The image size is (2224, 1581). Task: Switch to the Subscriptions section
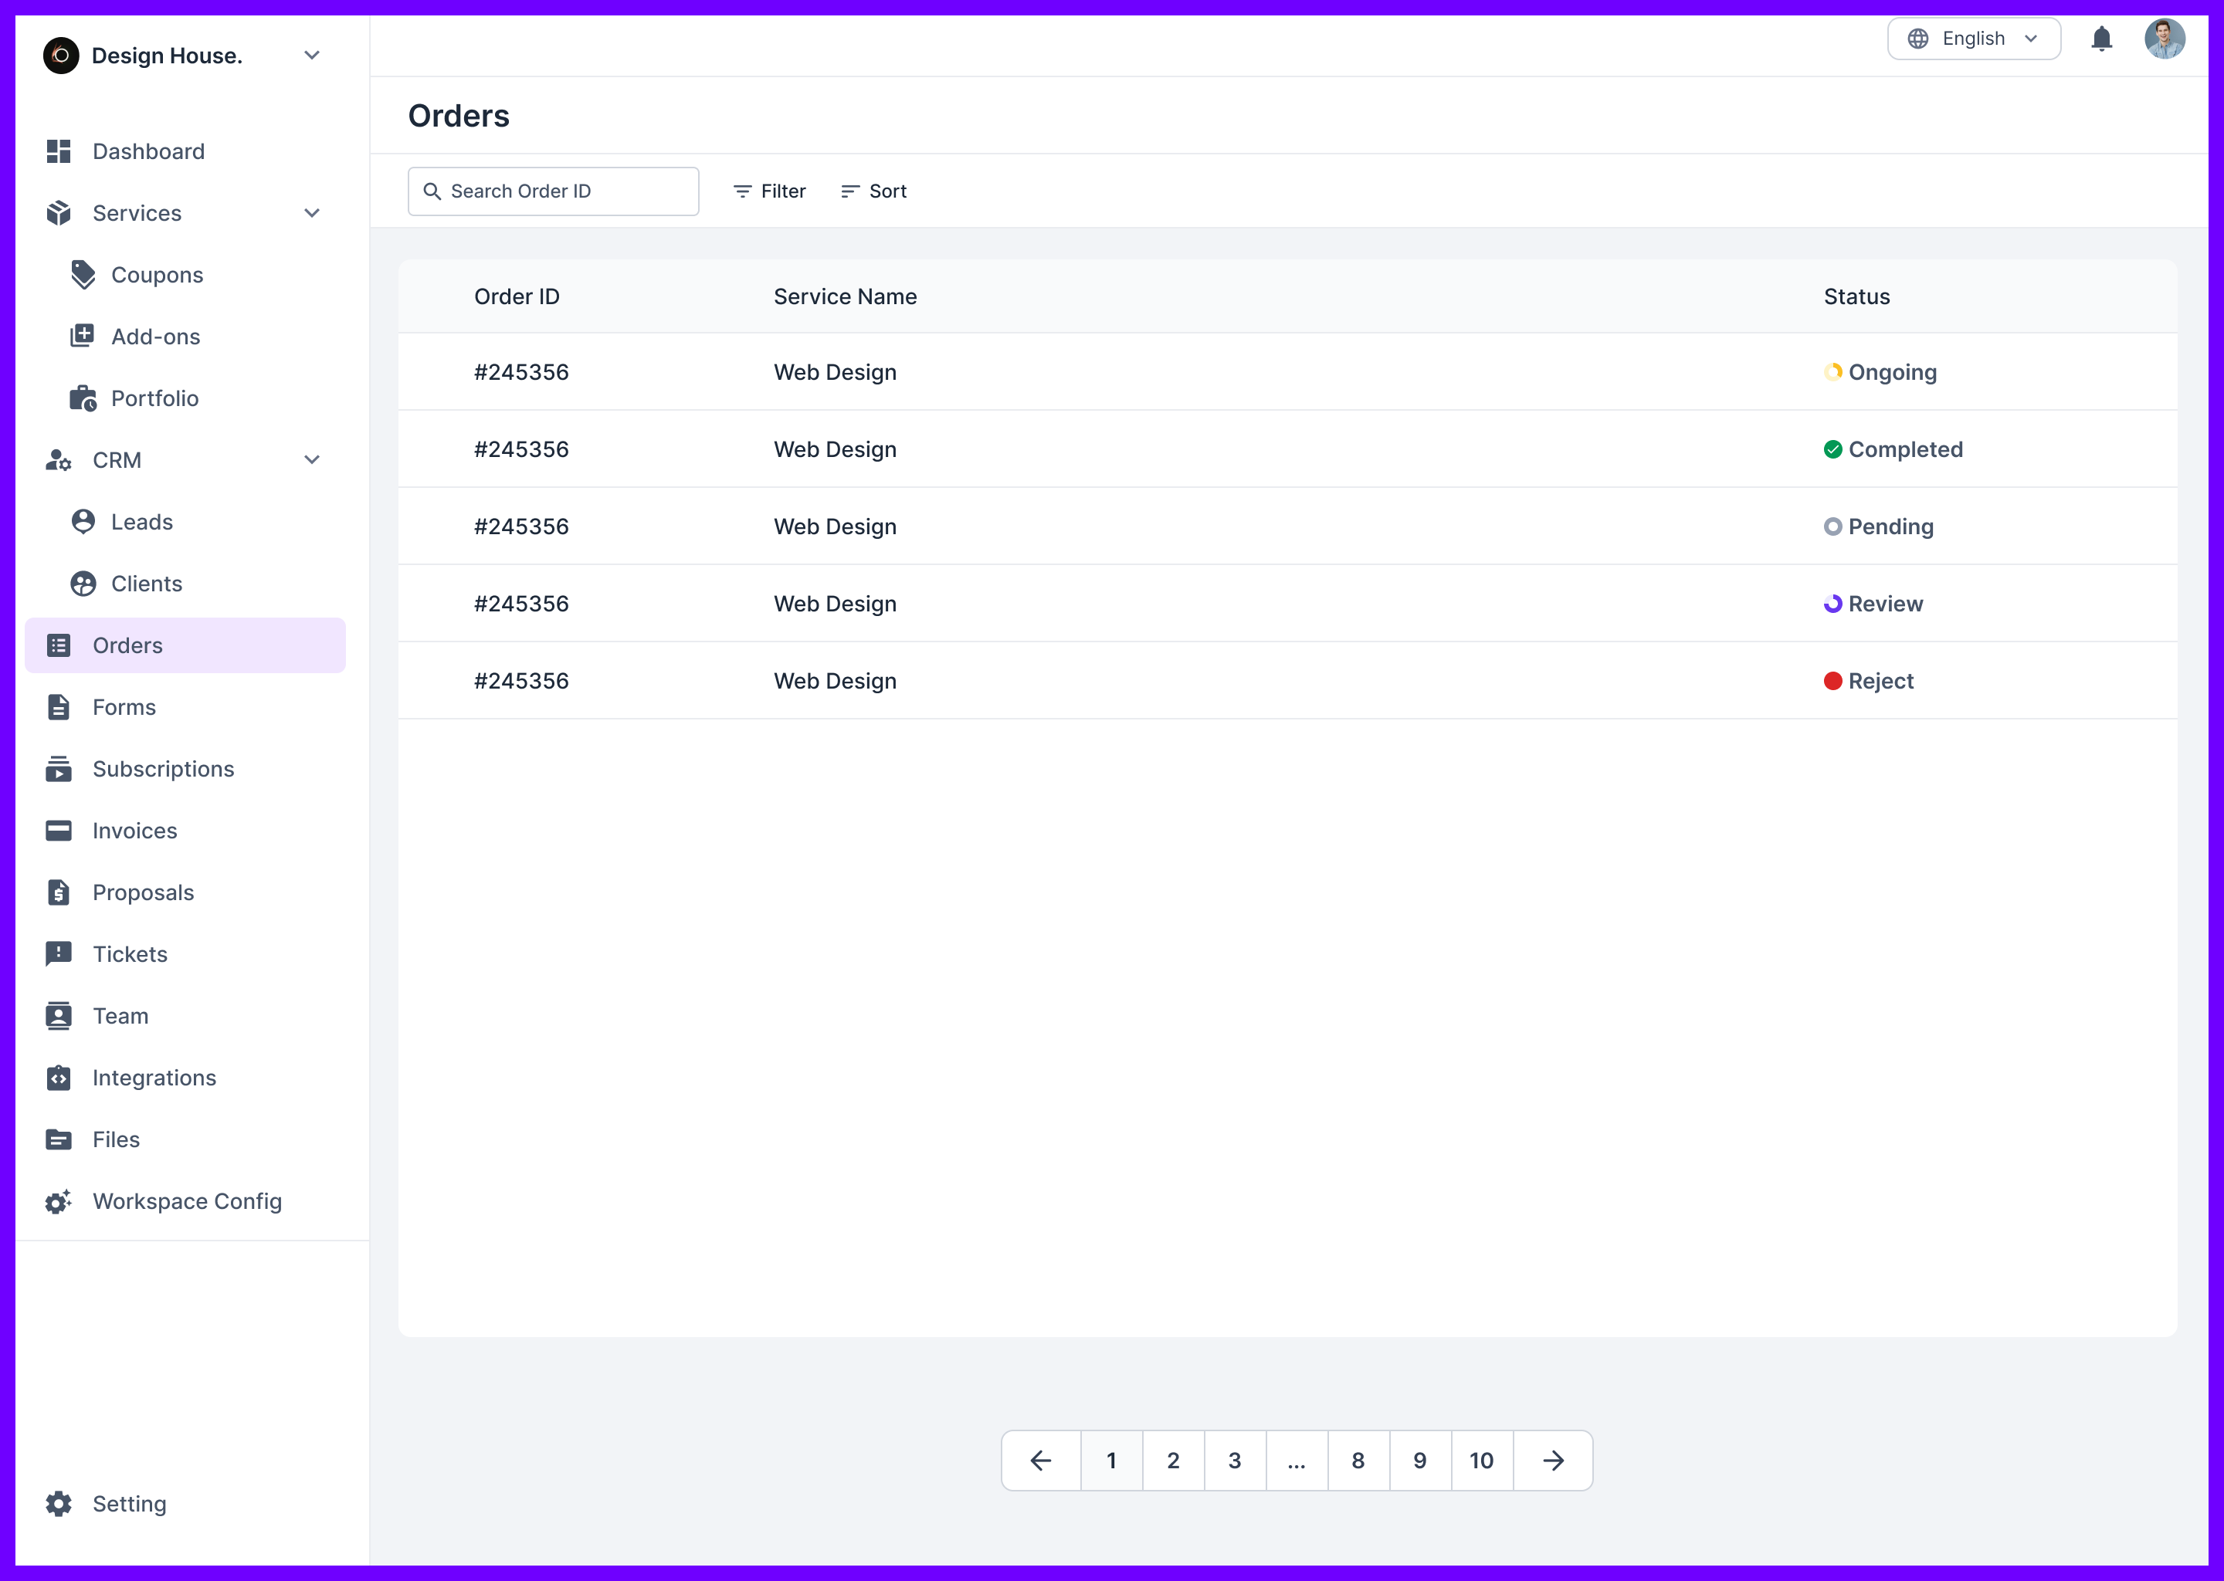[x=163, y=768]
